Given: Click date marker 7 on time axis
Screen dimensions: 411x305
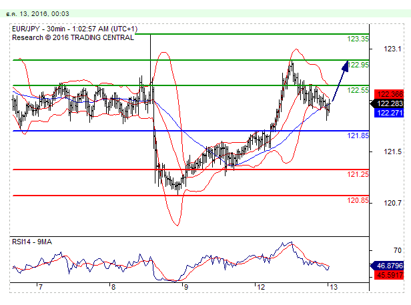Looking at the screenshot, I should pyautogui.click(x=40, y=287).
